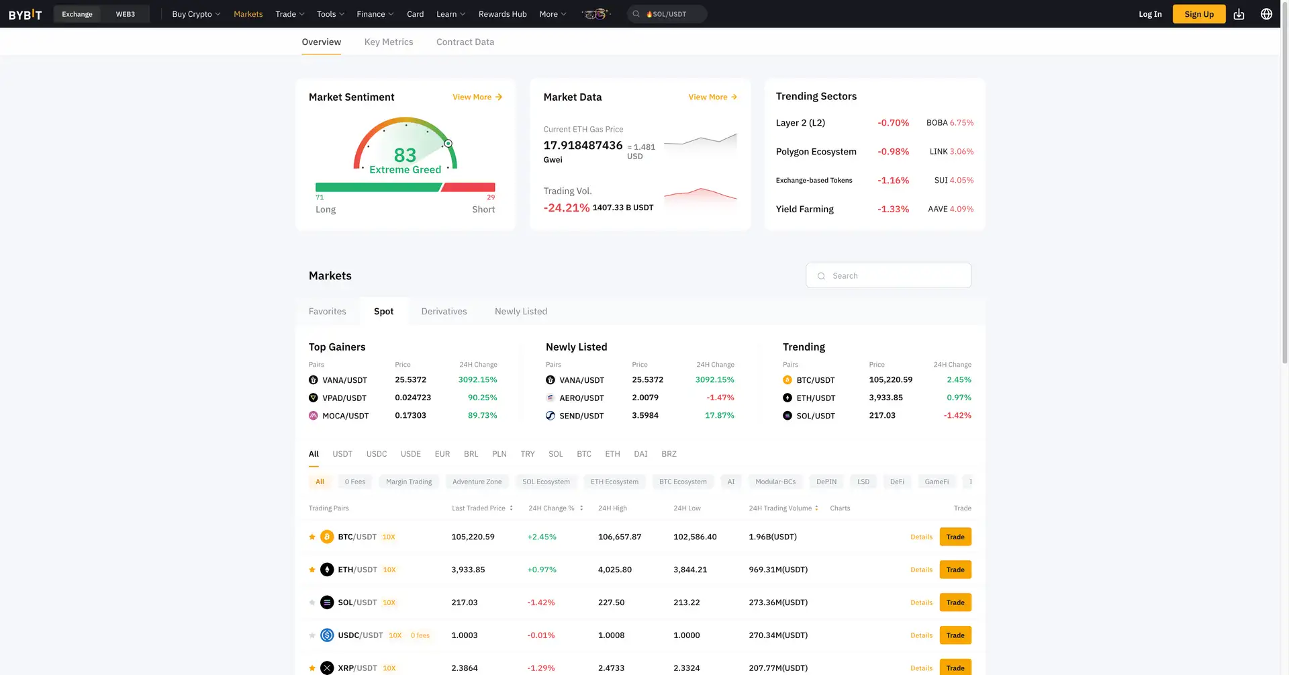Viewport: 1289px width, 675px height.
Task: Click the Solana icon in SOL/USDT row
Action: tap(327, 602)
